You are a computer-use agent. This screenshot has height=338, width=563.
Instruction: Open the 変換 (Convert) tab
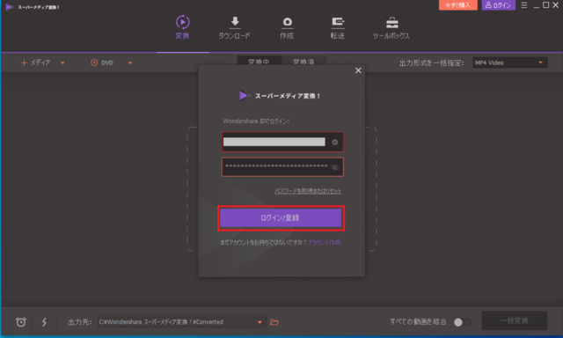click(x=182, y=27)
